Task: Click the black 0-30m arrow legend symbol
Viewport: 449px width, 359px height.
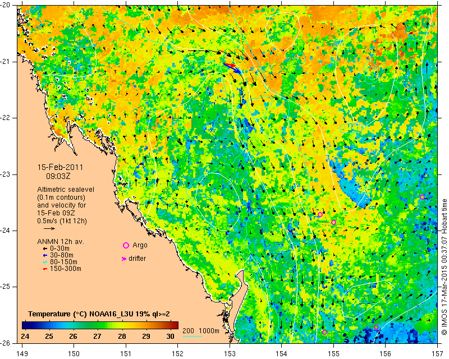Action: 45,248
